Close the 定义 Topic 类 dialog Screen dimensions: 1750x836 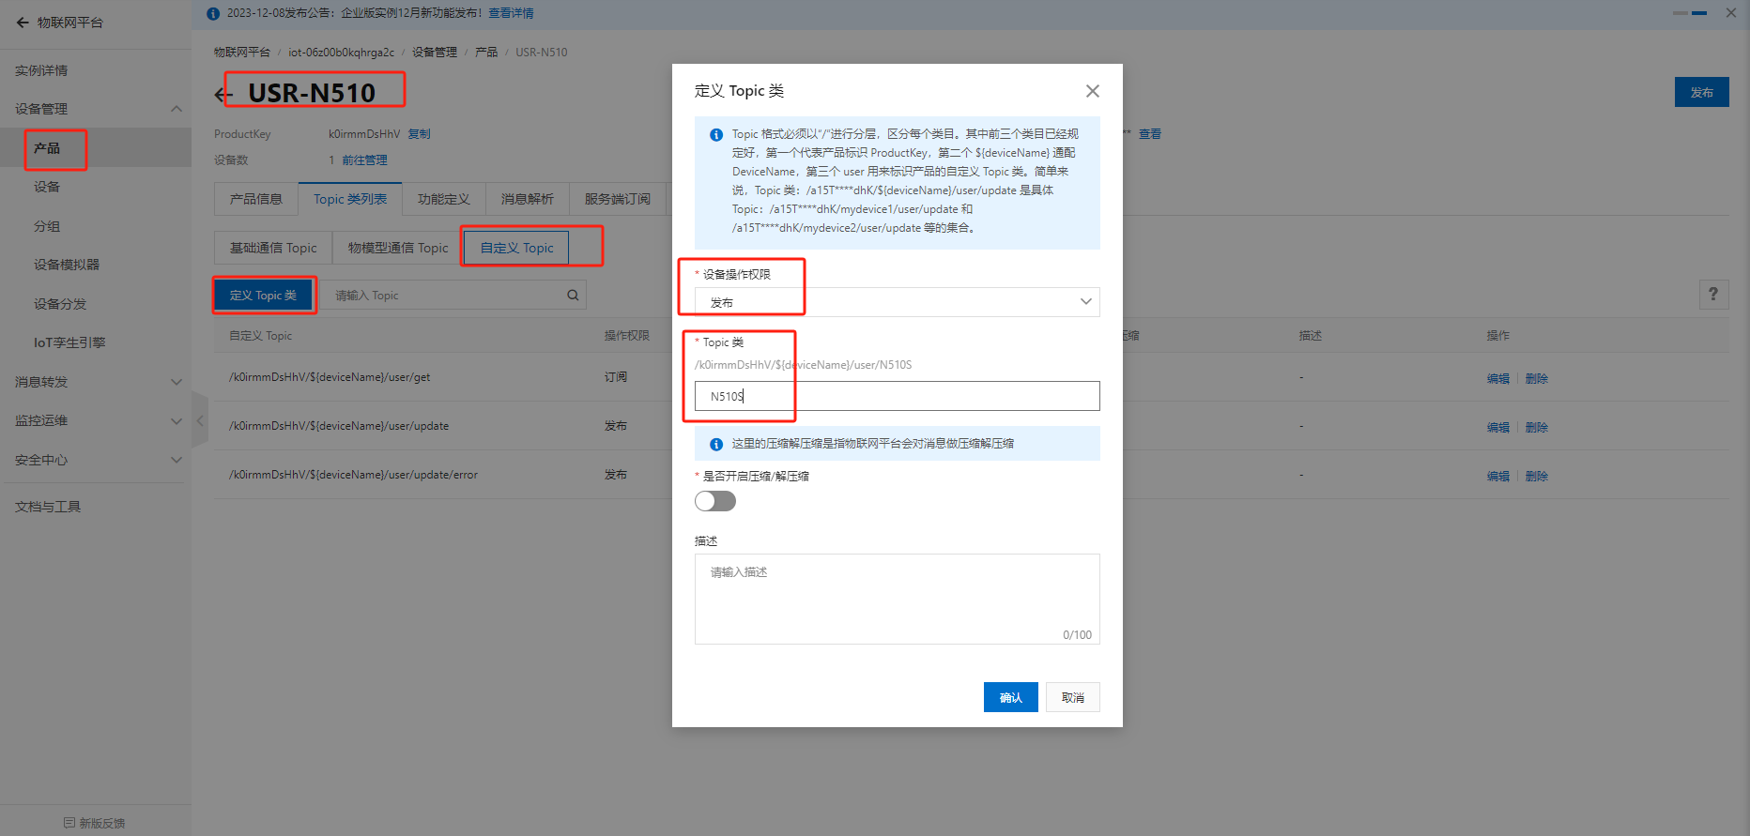(x=1092, y=91)
